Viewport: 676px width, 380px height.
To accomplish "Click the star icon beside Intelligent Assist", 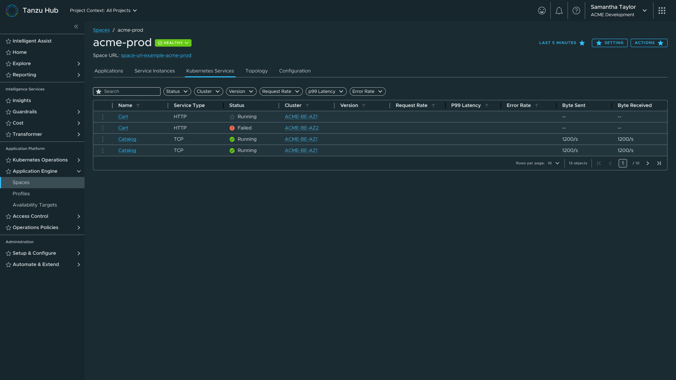I will 8,41.
